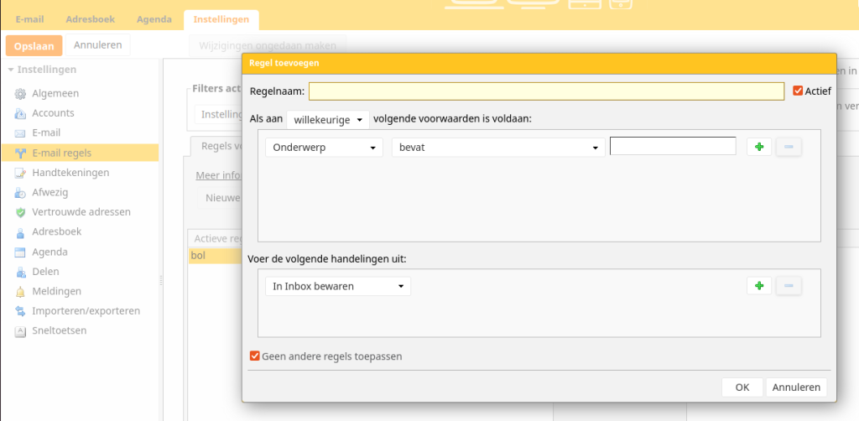Click the E-mail envelope icon in settings list

click(20, 133)
